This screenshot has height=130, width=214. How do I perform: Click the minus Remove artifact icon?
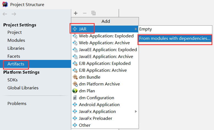85,13
